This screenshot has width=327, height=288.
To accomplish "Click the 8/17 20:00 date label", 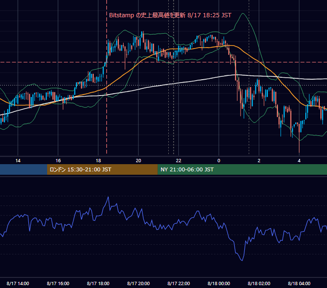I will click(x=138, y=283).
